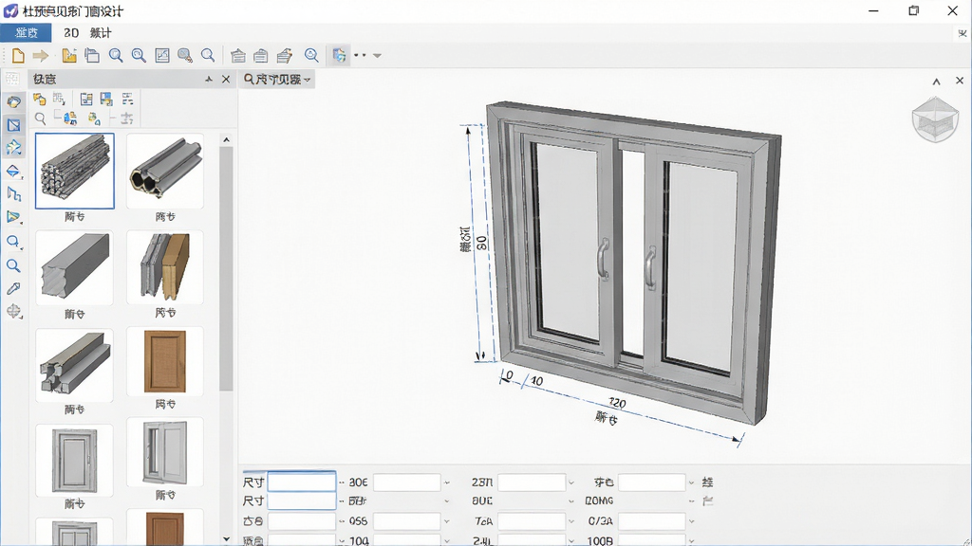Click the line chart picture toolbar icon
The image size is (972, 546).
(x=161, y=56)
